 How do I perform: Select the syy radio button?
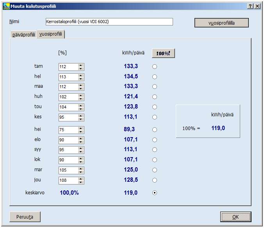coord(155,150)
